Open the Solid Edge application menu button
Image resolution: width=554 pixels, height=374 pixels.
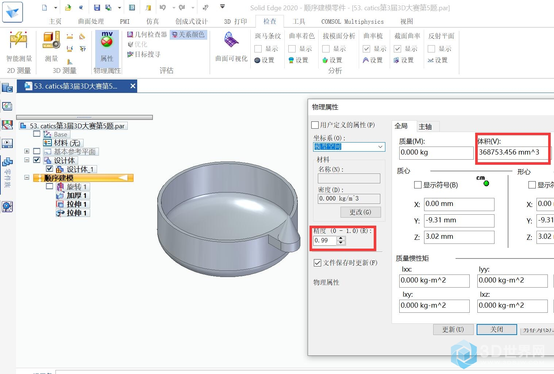12,12
